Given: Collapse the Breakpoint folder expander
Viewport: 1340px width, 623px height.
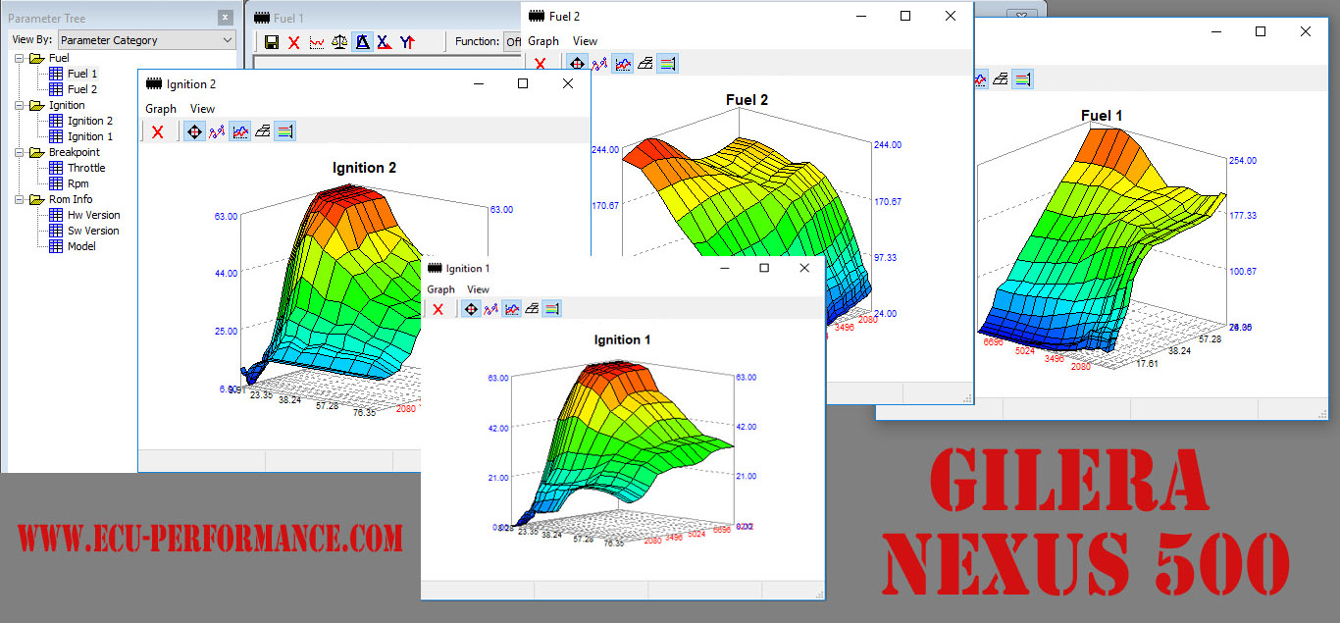Looking at the screenshot, I should (21, 152).
